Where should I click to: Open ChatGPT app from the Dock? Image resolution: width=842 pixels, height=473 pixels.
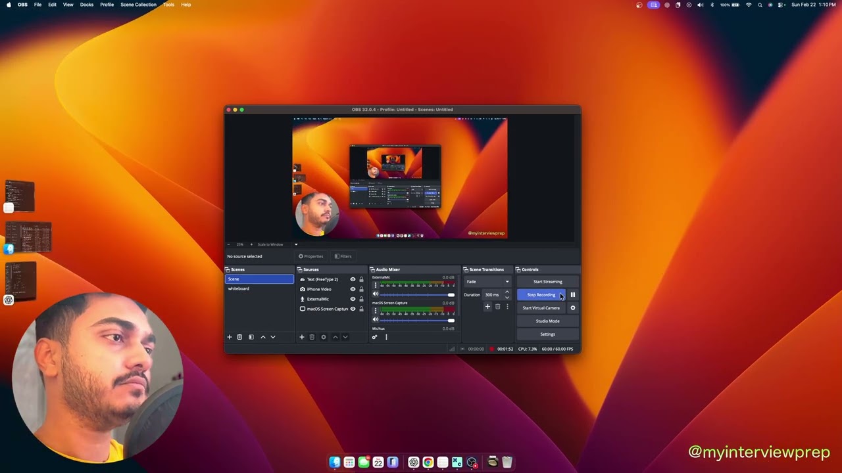click(413, 462)
